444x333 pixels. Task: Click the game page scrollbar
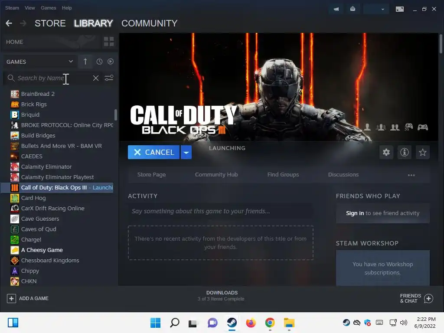(x=441, y=44)
